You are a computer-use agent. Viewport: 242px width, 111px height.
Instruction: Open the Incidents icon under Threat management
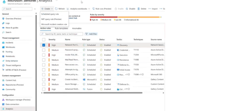[3, 43]
